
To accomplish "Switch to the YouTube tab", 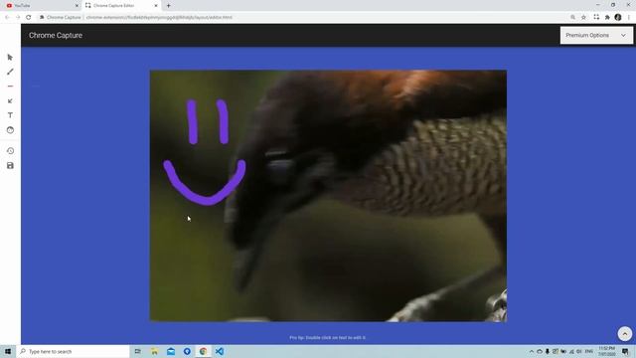I will coord(41,6).
